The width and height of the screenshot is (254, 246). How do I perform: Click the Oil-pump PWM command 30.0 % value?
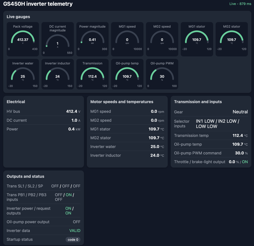[241, 153]
